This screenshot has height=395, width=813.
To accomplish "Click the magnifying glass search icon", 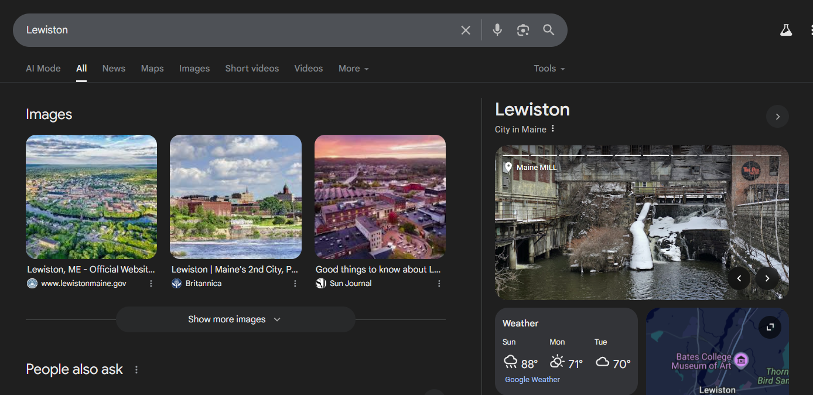I will coord(548,30).
